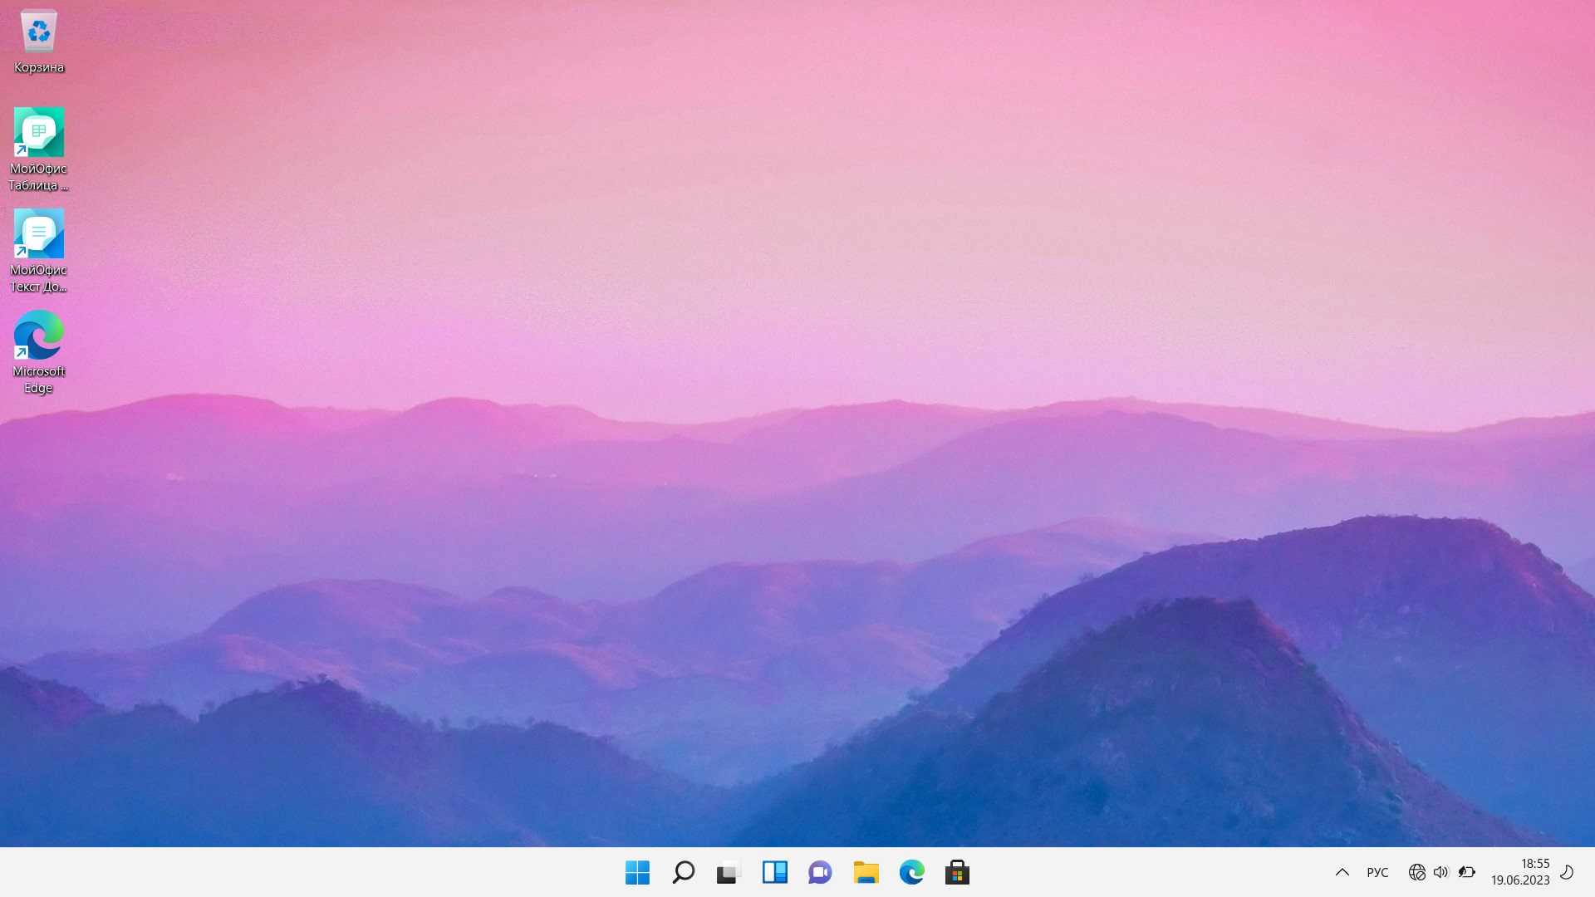Toggle focus assist moon icon
This screenshot has height=897, width=1595.
pos(1568,872)
